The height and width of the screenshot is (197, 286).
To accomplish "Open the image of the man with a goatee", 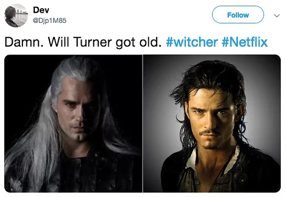I will 212,123.
